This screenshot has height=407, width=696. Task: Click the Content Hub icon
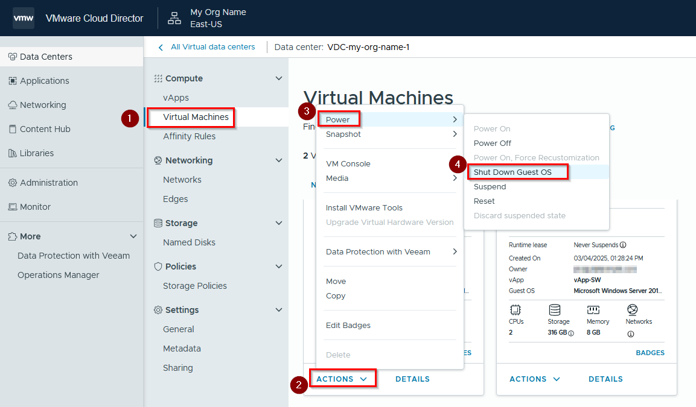(x=13, y=129)
